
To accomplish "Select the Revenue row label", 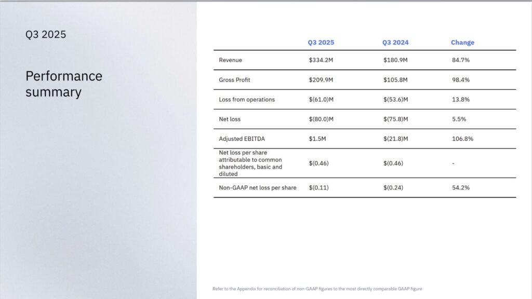I will pos(230,60).
